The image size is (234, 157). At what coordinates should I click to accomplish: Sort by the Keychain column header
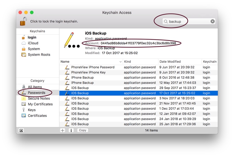[210, 62]
